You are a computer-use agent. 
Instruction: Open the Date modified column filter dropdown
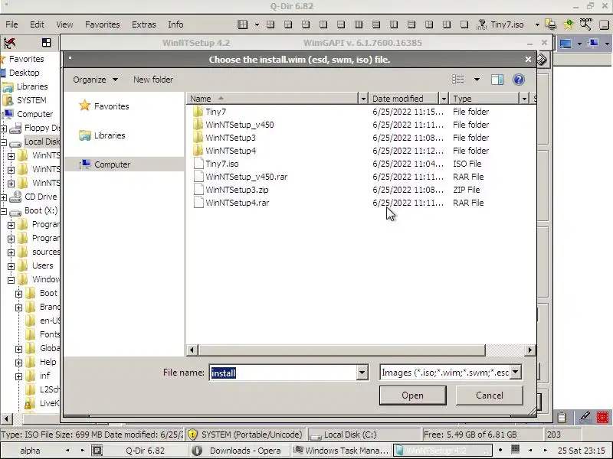point(444,99)
